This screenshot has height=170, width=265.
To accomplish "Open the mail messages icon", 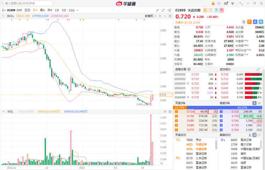I will [226, 4].
